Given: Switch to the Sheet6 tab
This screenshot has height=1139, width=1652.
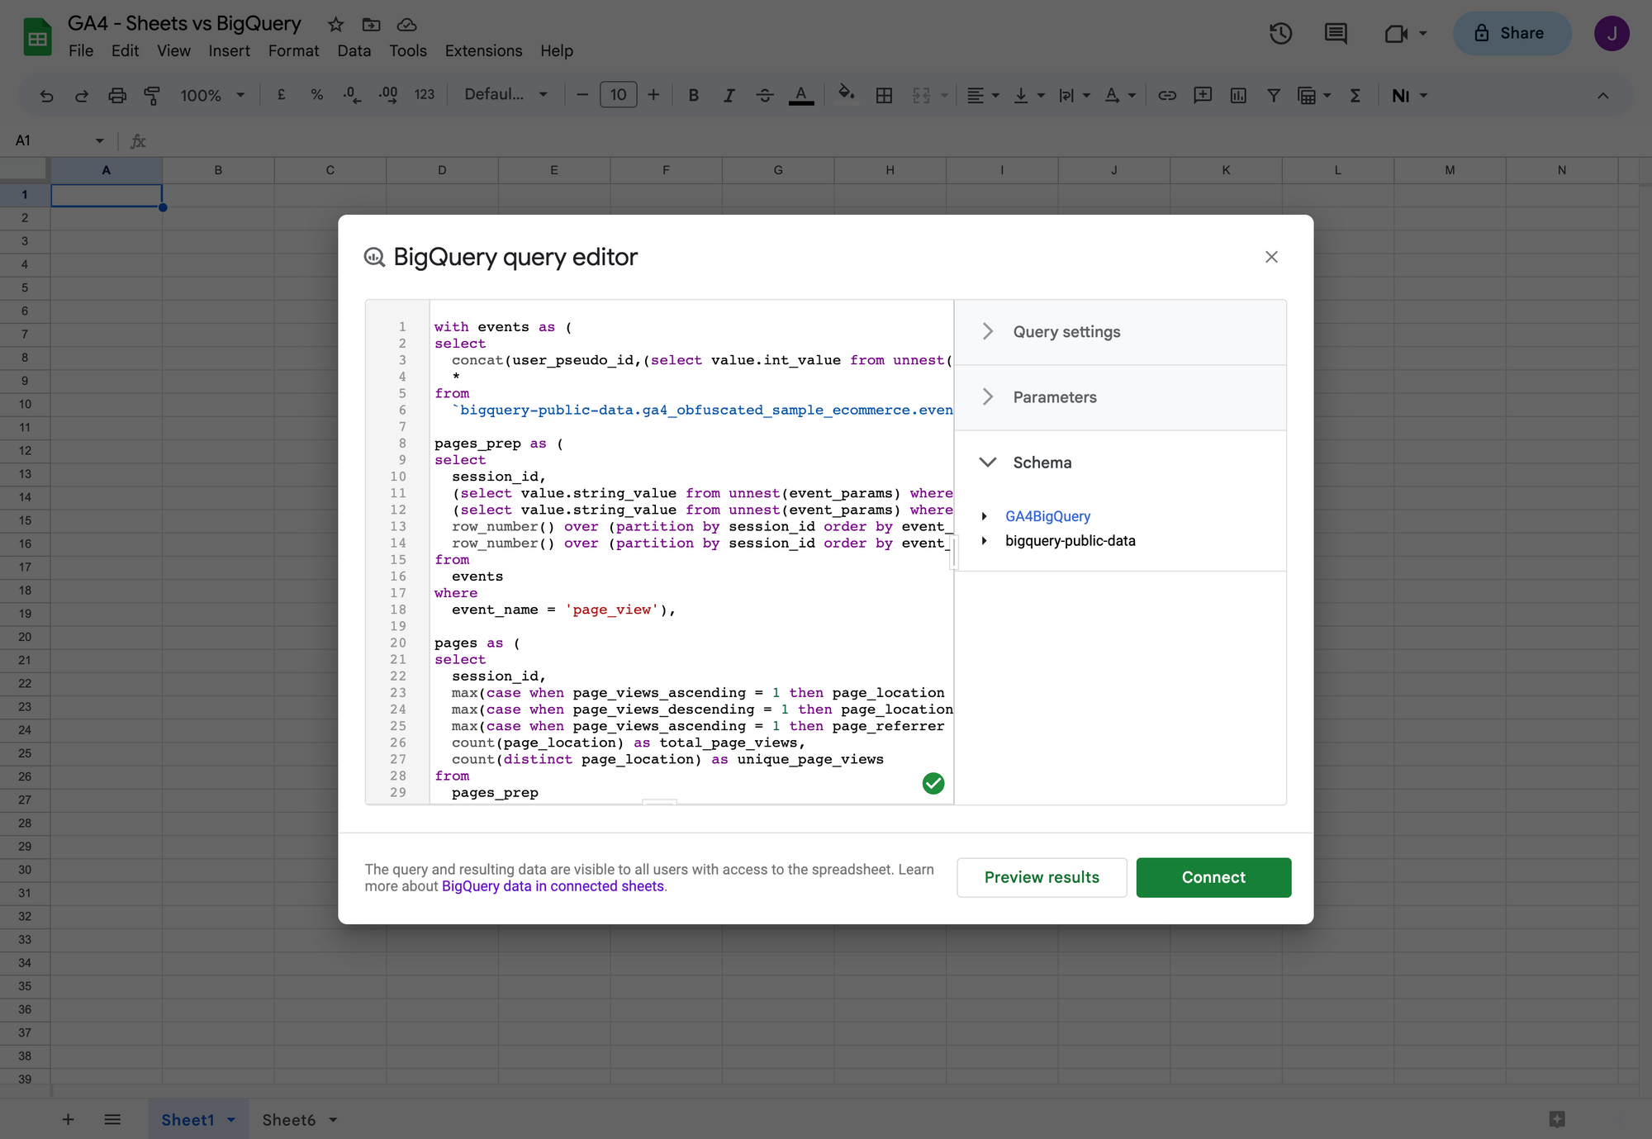Looking at the screenshot, I should (289, 1120).
